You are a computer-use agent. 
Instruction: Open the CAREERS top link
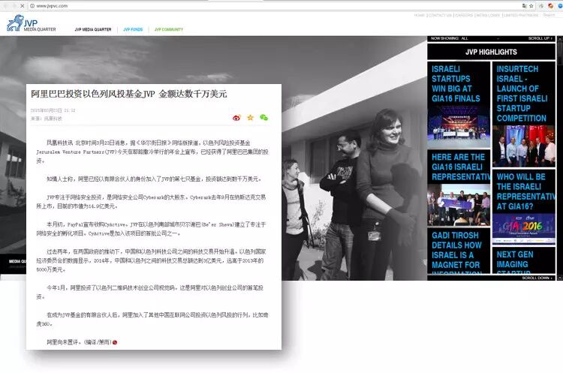click(464, 15)
